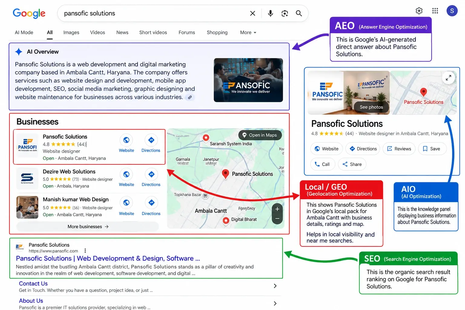
Task: Clear the search box with X icon
Action: pos(252,13)
